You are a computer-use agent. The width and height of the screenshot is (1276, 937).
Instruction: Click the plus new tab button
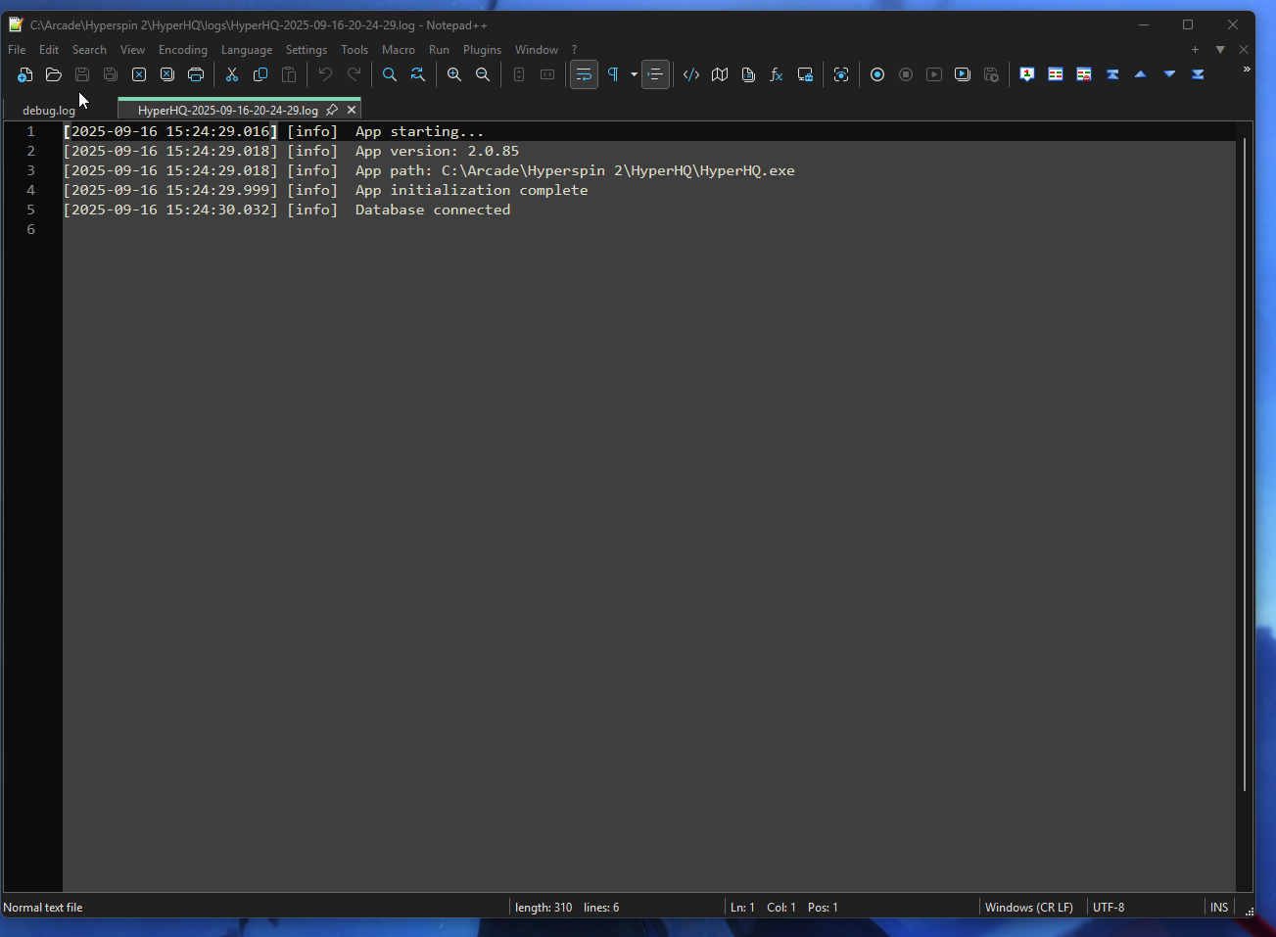1195,50
